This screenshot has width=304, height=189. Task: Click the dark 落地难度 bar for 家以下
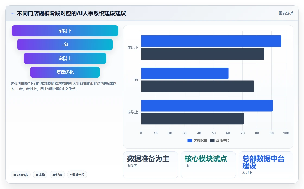(202, 54)
